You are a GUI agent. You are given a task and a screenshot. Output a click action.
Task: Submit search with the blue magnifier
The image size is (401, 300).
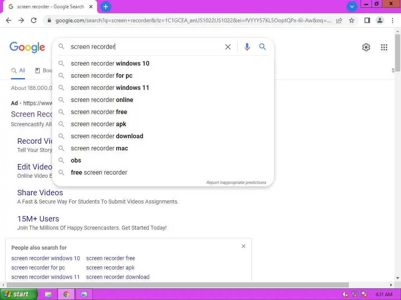[x=263, y=47]
